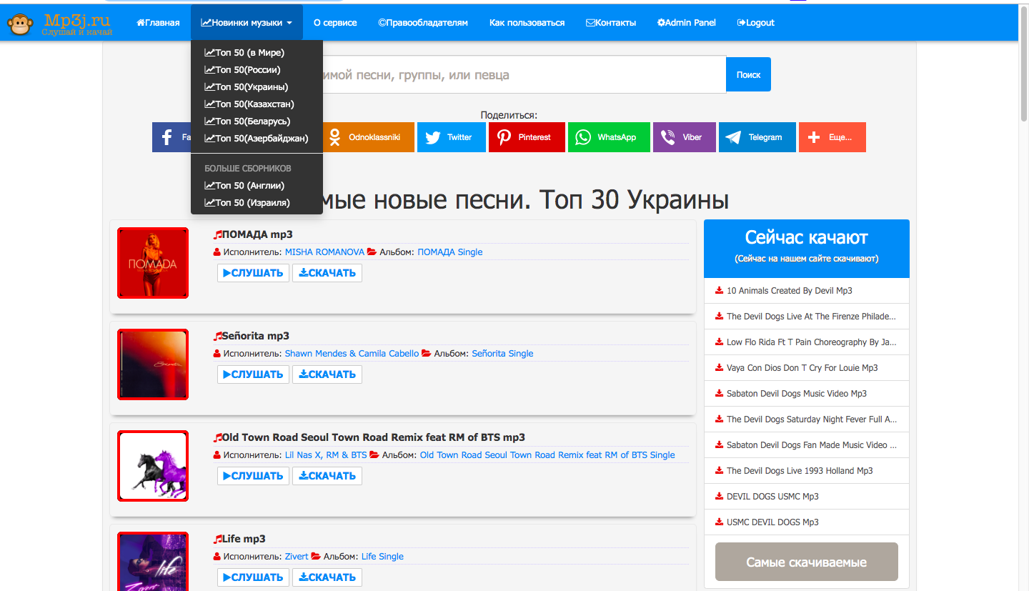Viewport: 1029px width, 591px height.
Task: Select Топ 50(Украины) chart
Action: (x=247, y=87)
